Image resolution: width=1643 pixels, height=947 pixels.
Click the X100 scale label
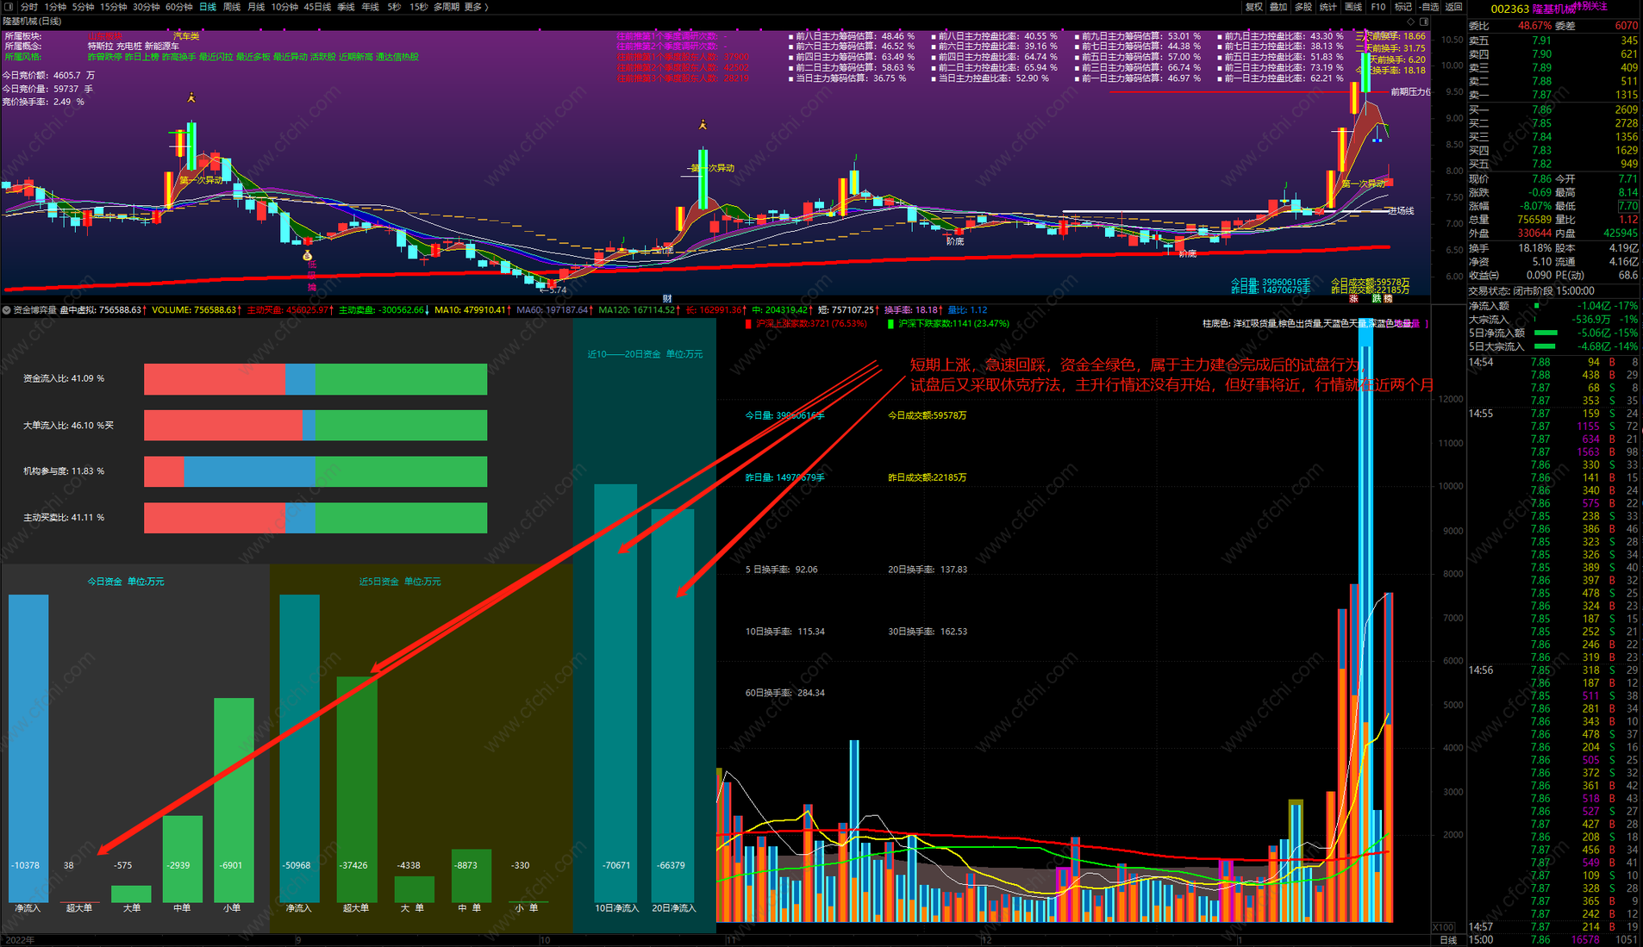click(x=1444, y=927)
